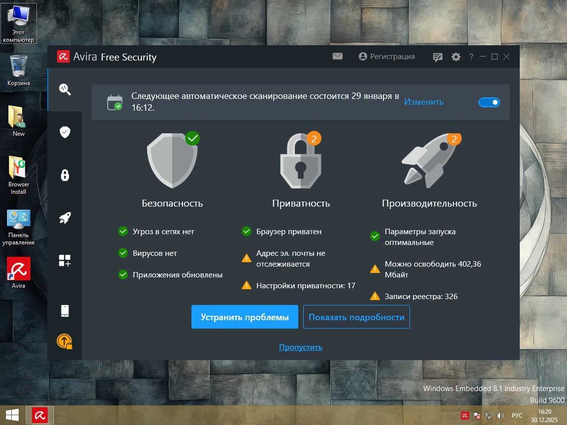Click 'Параметры запуска оптимальные' item
567x425 pixels.
click(413, 237)
